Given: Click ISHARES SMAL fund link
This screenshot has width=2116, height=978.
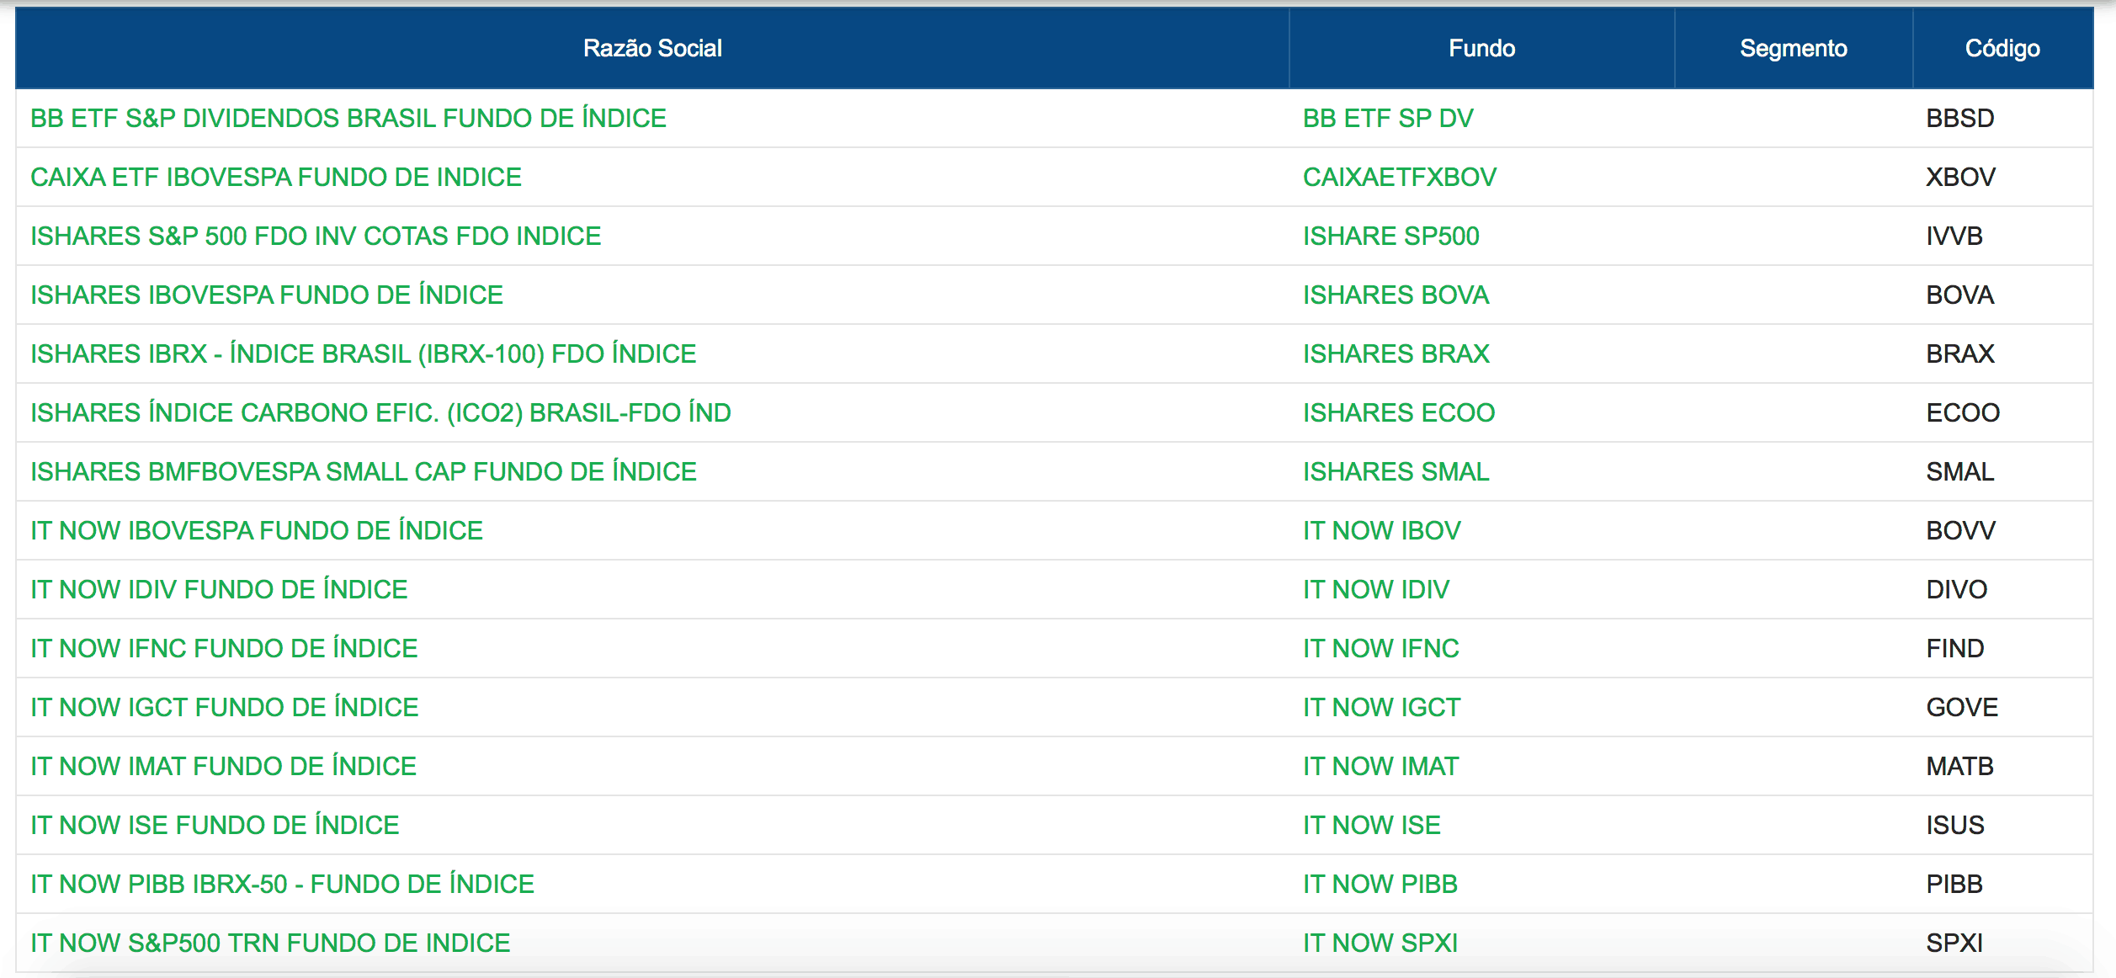Looking at the screenshot, I should (x=1396, y=472).
